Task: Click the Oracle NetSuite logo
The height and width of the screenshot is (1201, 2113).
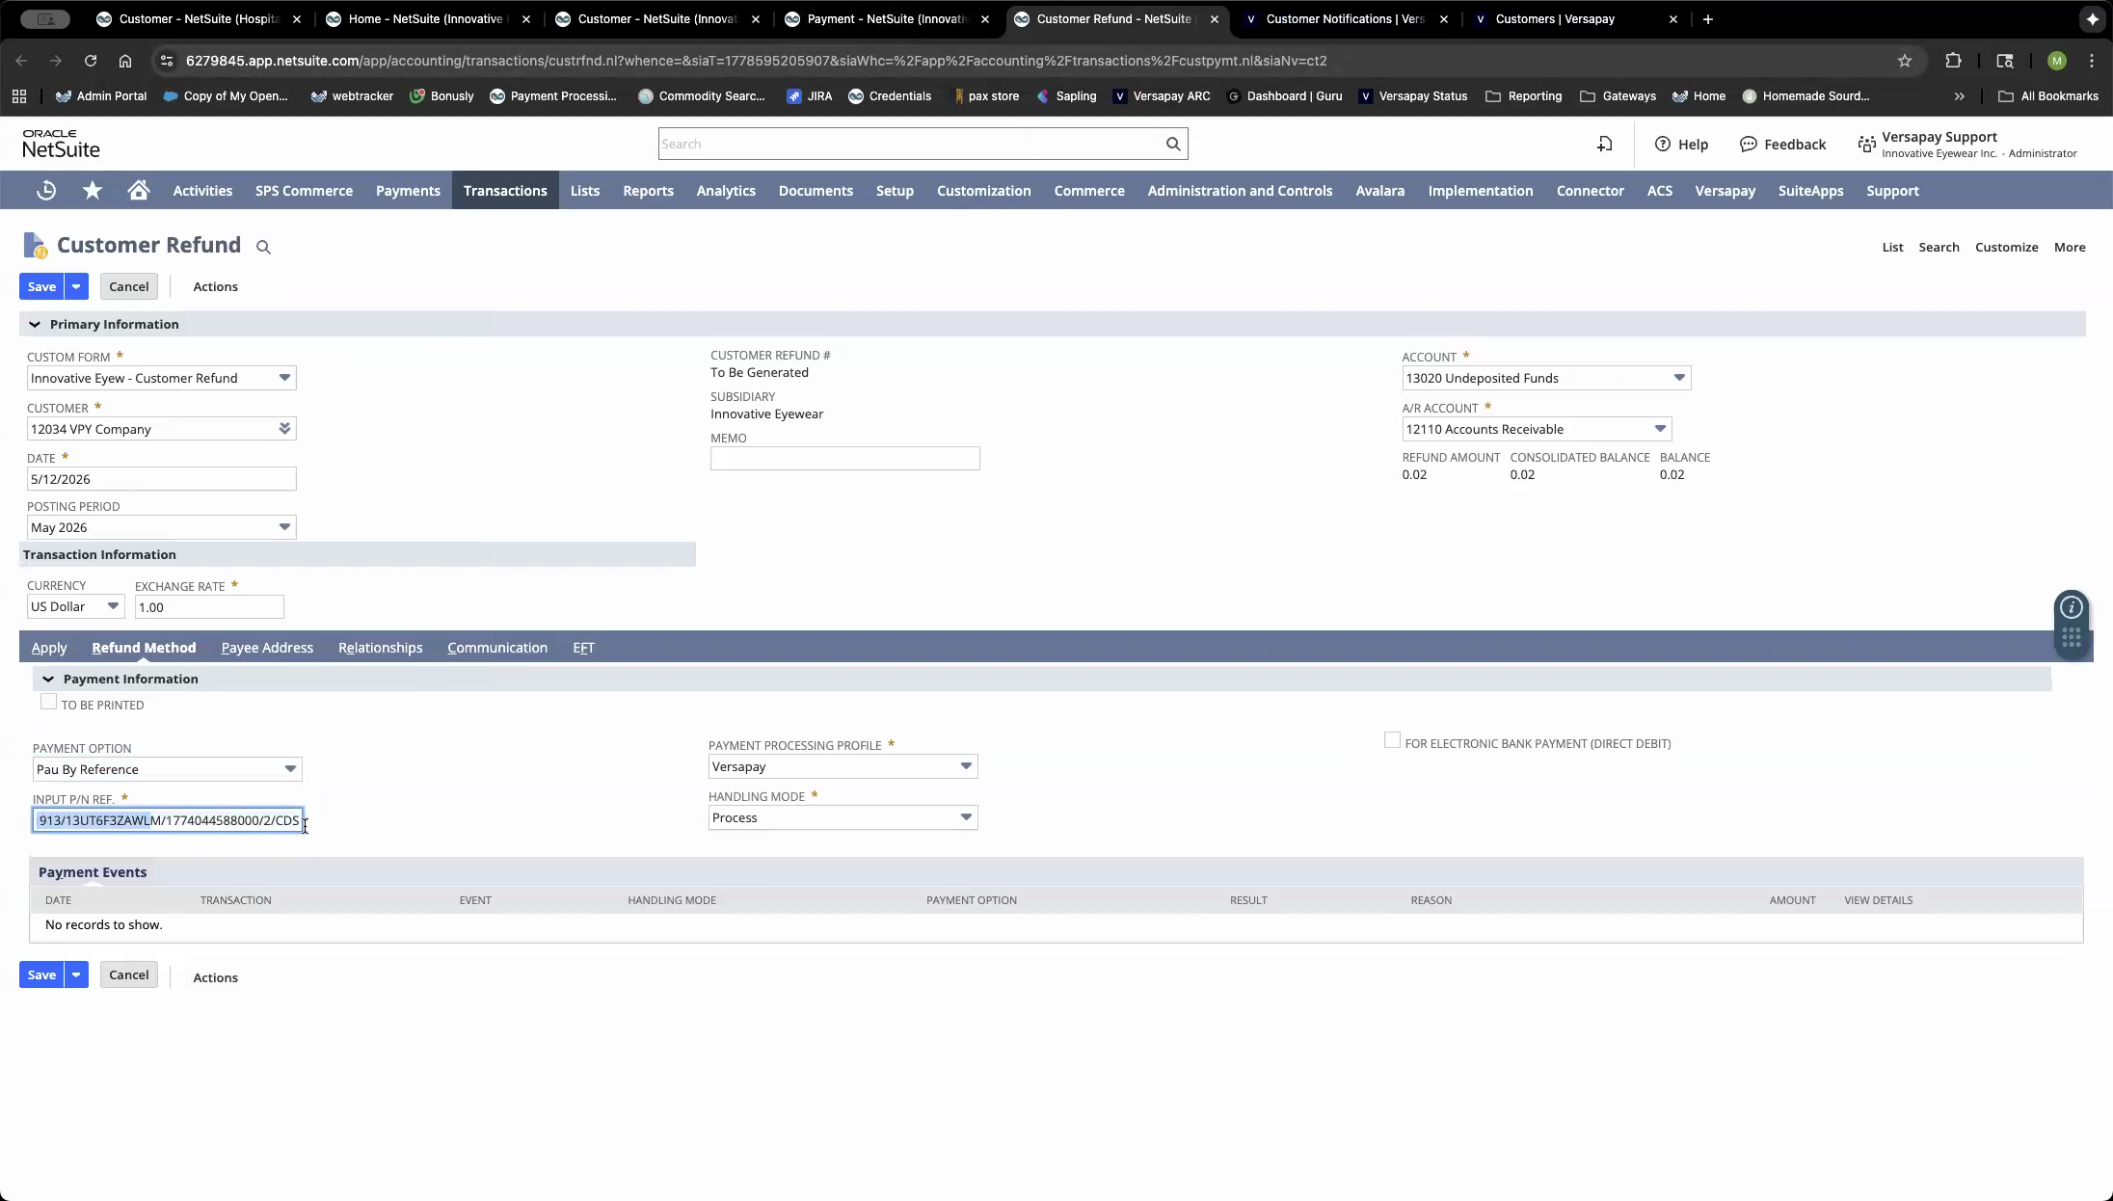Action: [x=61, y=144]
